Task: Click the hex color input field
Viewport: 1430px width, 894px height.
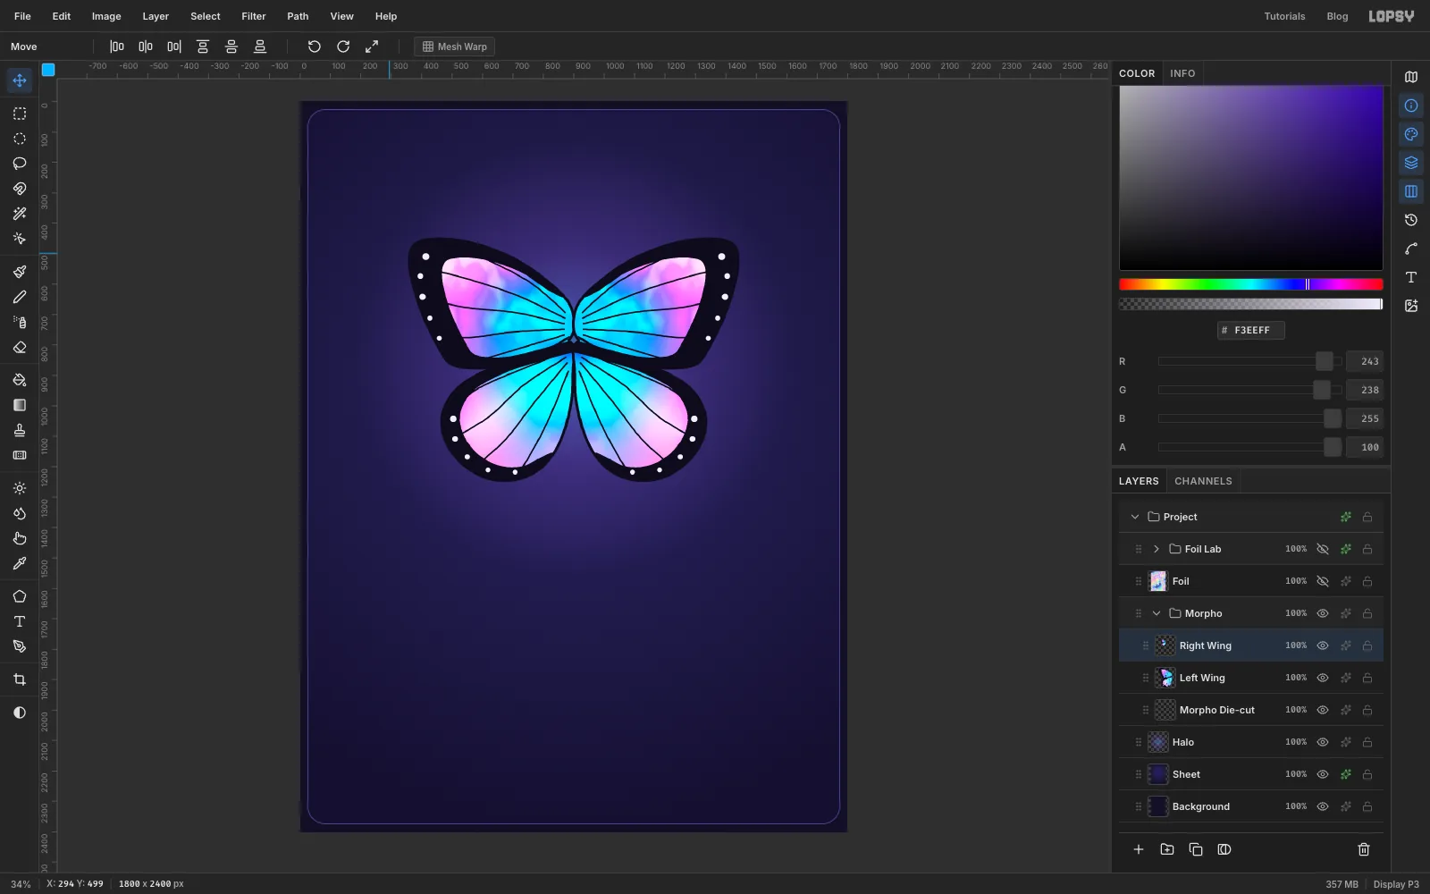Action: [x=1250, y=330]
